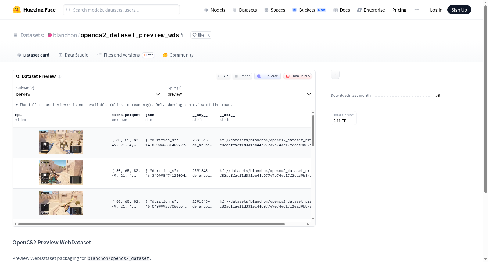The height and width of the screenshot is (262, 488).
Task: Open the Community tab
Action: point(178,55)
